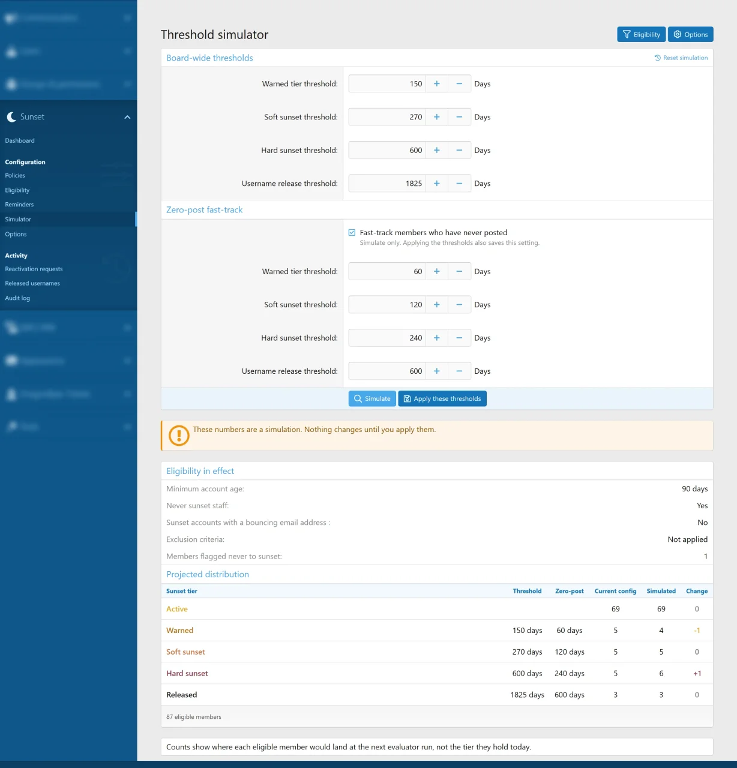Screen dimensions: 737x768
Task: Increase zero-post Warned tier threshold of 60
Action: point(436,272)
